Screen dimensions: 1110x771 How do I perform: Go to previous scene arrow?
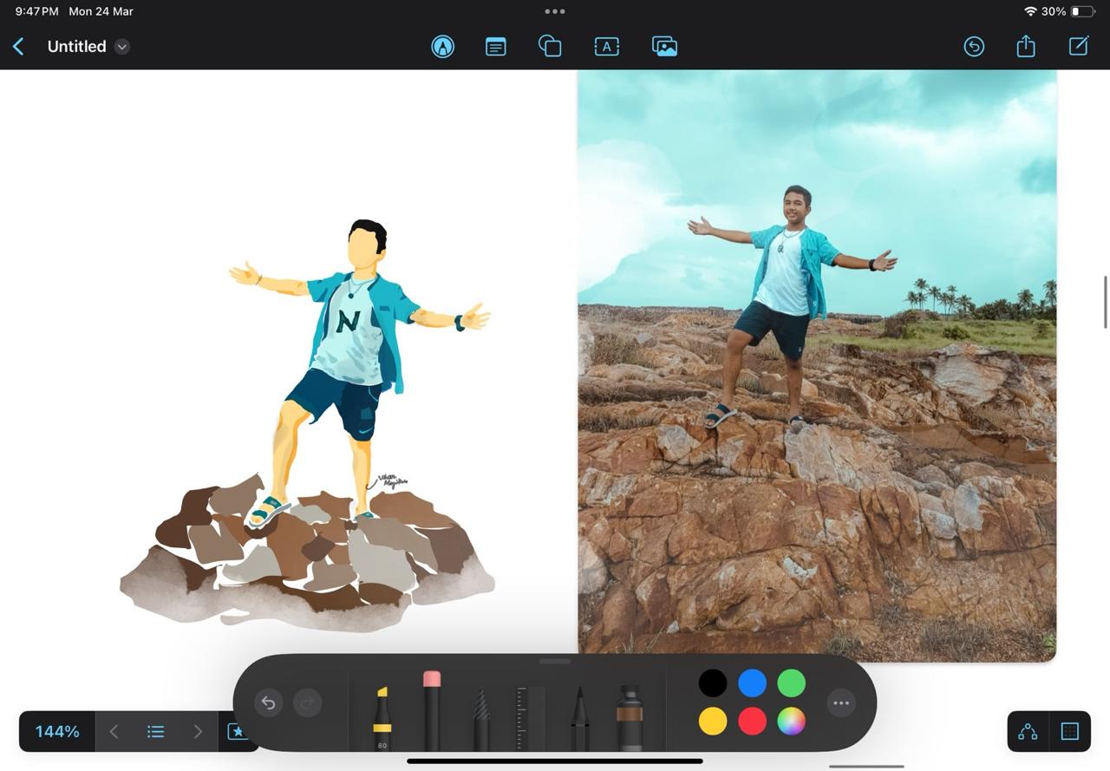(x=114, y=731)
